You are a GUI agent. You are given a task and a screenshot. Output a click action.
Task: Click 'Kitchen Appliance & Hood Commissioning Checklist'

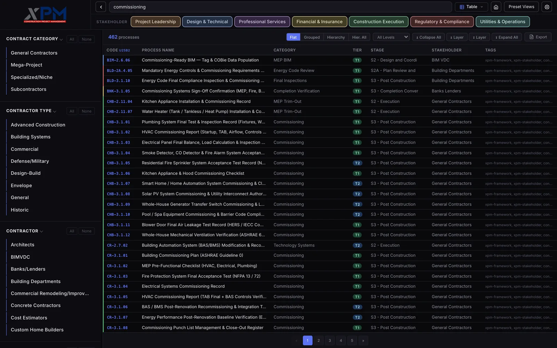click(x=193, y=173)
